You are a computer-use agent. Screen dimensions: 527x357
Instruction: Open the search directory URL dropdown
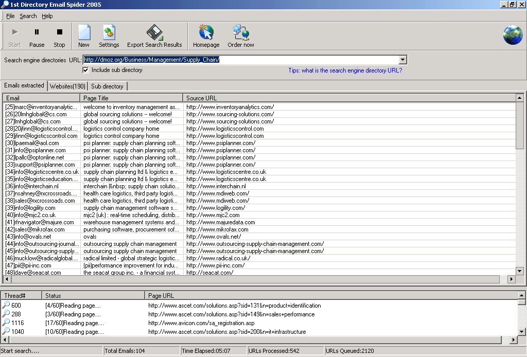tap(403, 59)
